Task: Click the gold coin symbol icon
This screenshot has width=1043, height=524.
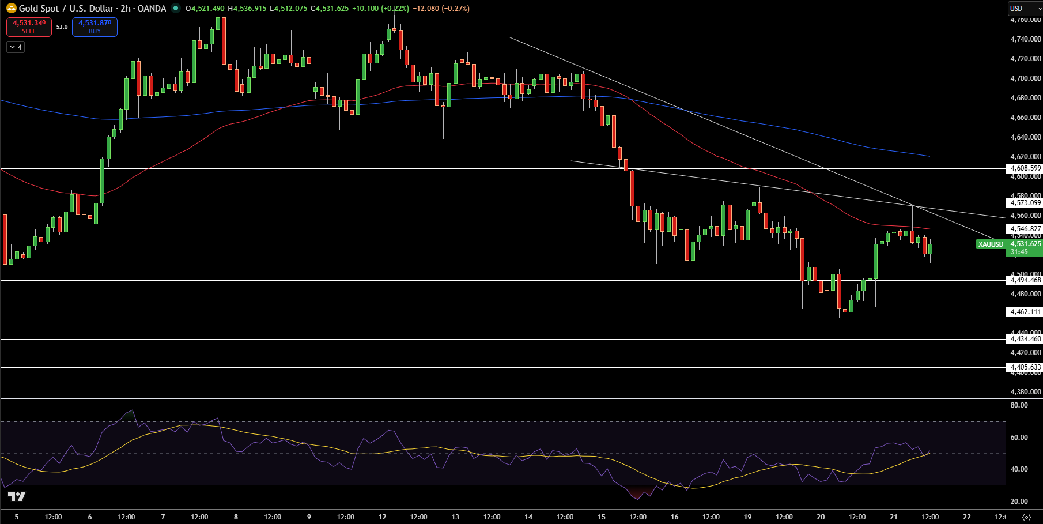Action: pyautogui.click(x=11, y=8)
